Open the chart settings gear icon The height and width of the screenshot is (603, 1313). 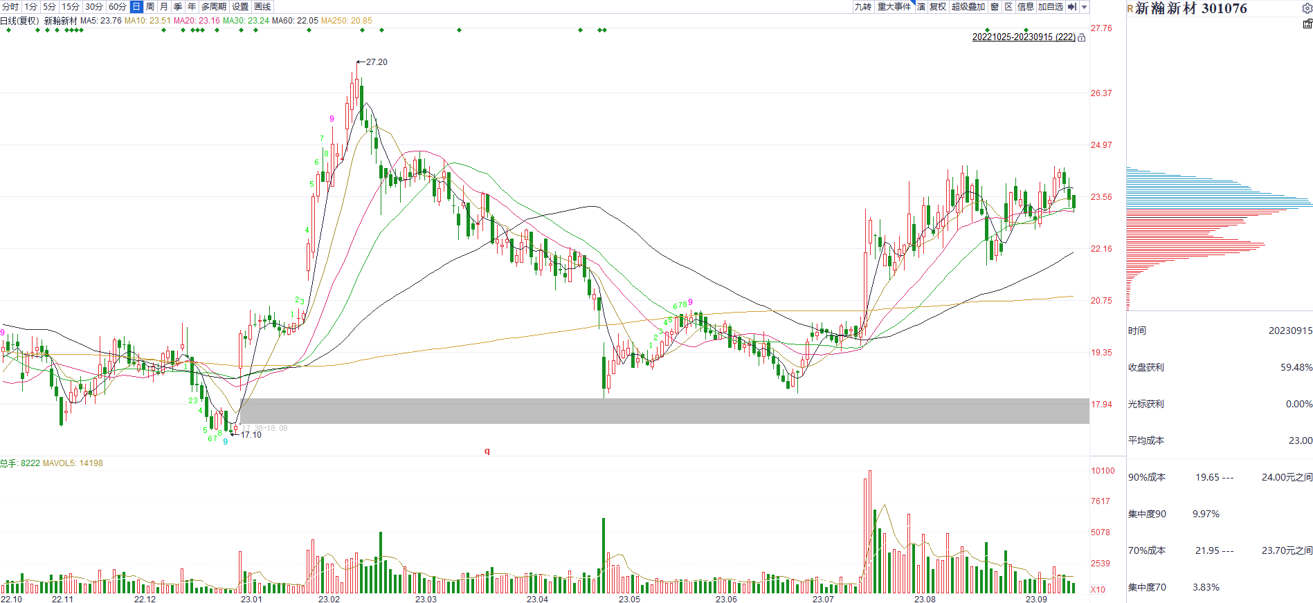[x=1307, y=8]
